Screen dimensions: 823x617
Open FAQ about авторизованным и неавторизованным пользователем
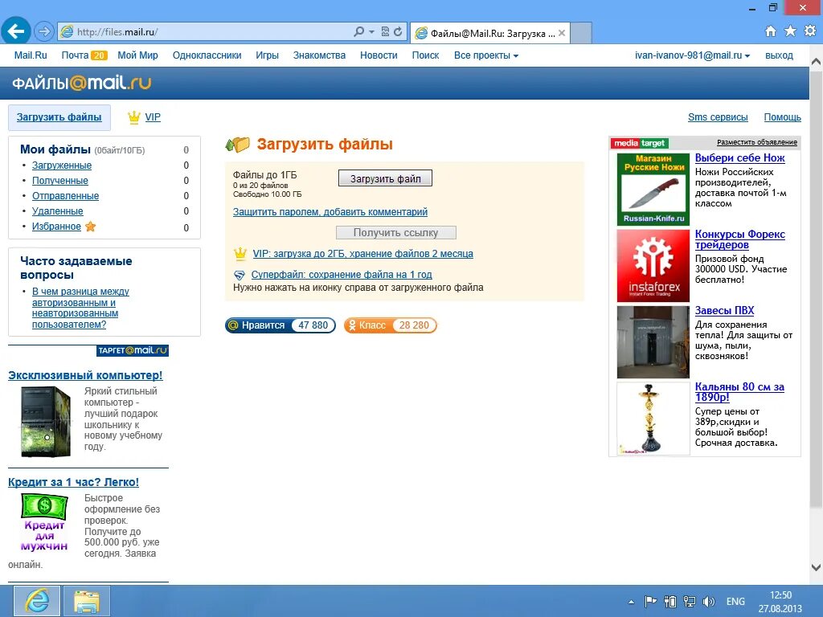pos(80,308)
